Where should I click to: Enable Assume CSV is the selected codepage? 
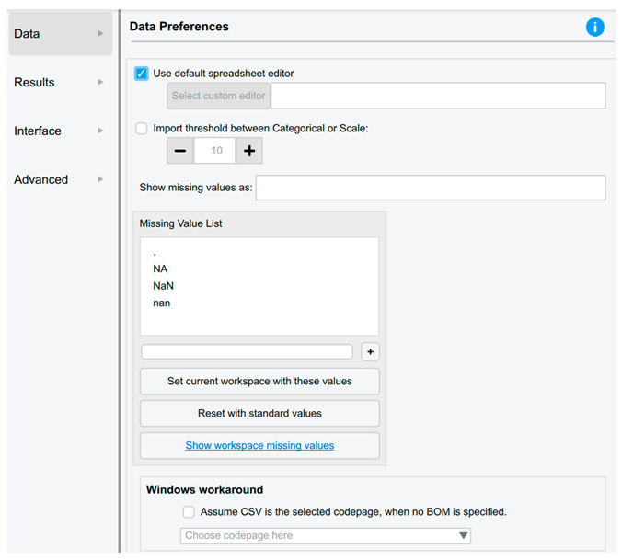click(x=189, y=511)
